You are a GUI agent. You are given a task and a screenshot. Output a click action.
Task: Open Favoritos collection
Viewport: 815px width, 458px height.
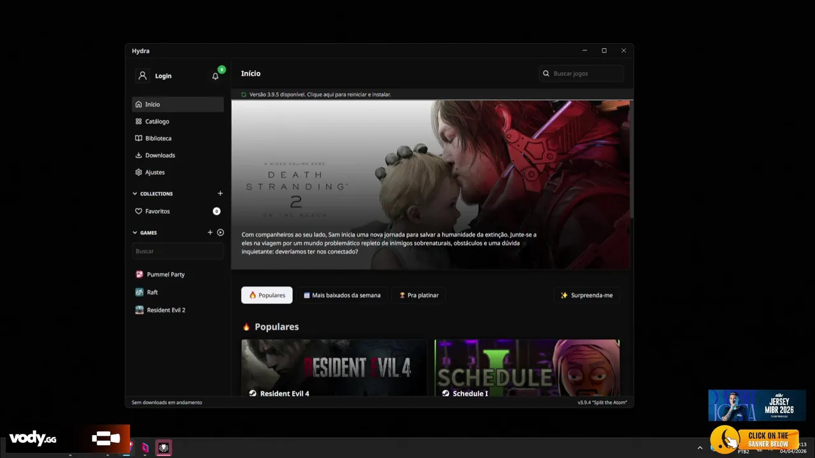coord(178,211)
